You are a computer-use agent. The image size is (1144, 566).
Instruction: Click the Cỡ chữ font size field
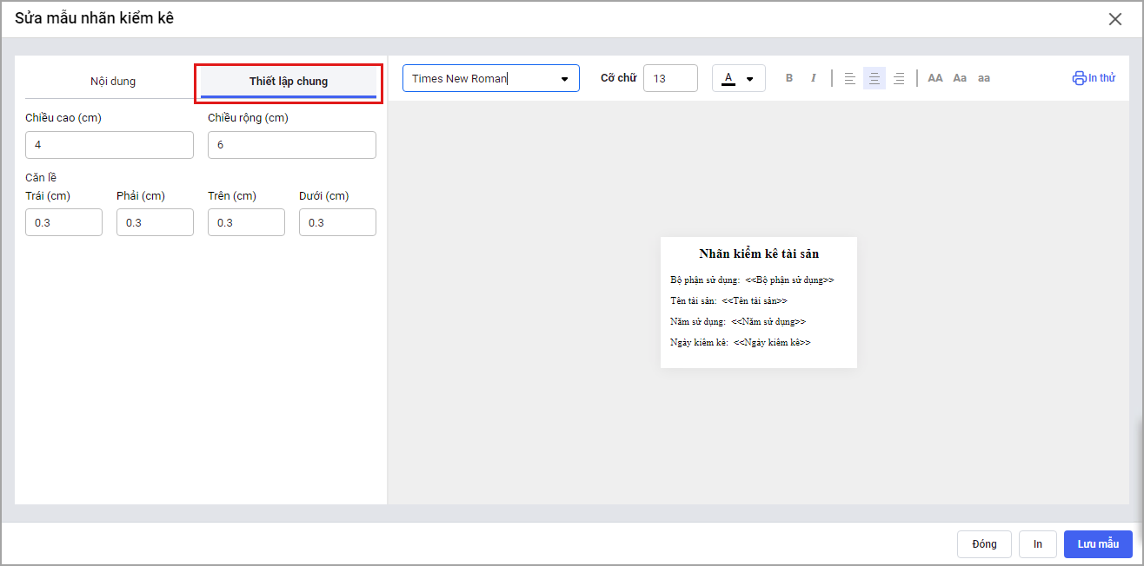(x=670, y=78)
